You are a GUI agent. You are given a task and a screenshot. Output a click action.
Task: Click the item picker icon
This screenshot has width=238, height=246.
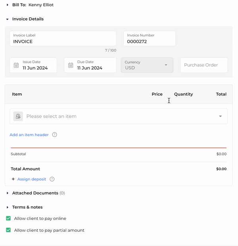18,116
